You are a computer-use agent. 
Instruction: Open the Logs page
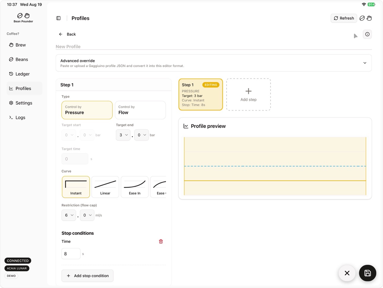[24, 118]
